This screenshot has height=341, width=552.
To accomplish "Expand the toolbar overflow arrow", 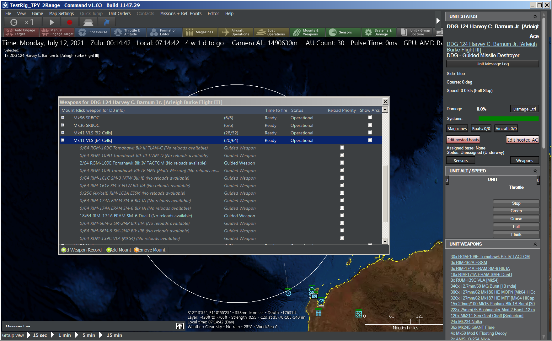I will pyautogui.click(x=438, y=21).
